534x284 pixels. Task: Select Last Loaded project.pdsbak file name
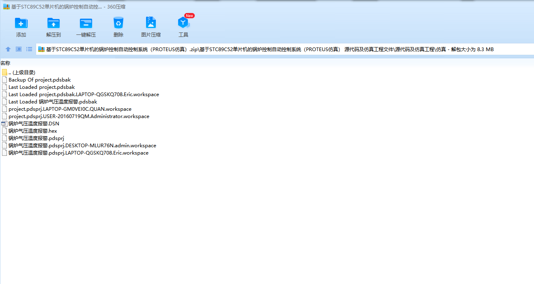[42, 87]
